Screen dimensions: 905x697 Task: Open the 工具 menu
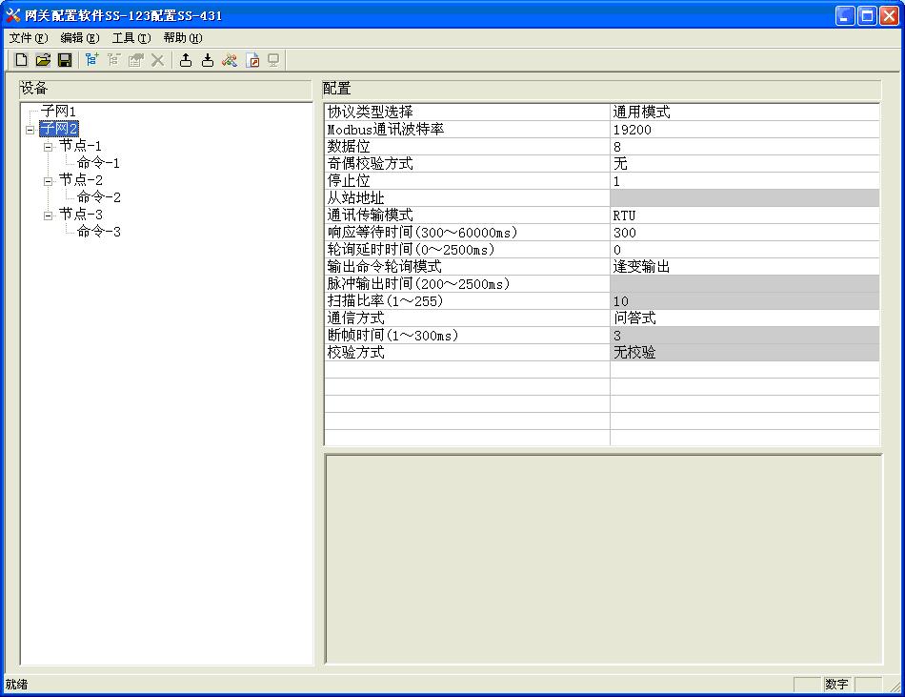pos(131,38)
